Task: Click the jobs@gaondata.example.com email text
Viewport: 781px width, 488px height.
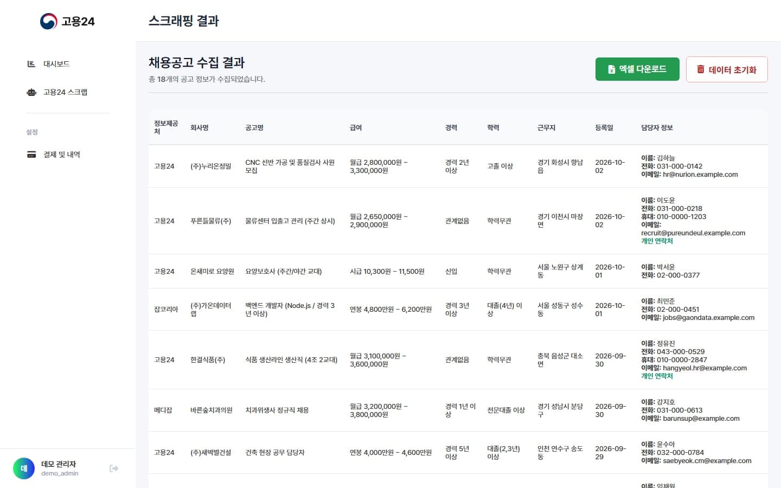Action: [x=708, y=318]
